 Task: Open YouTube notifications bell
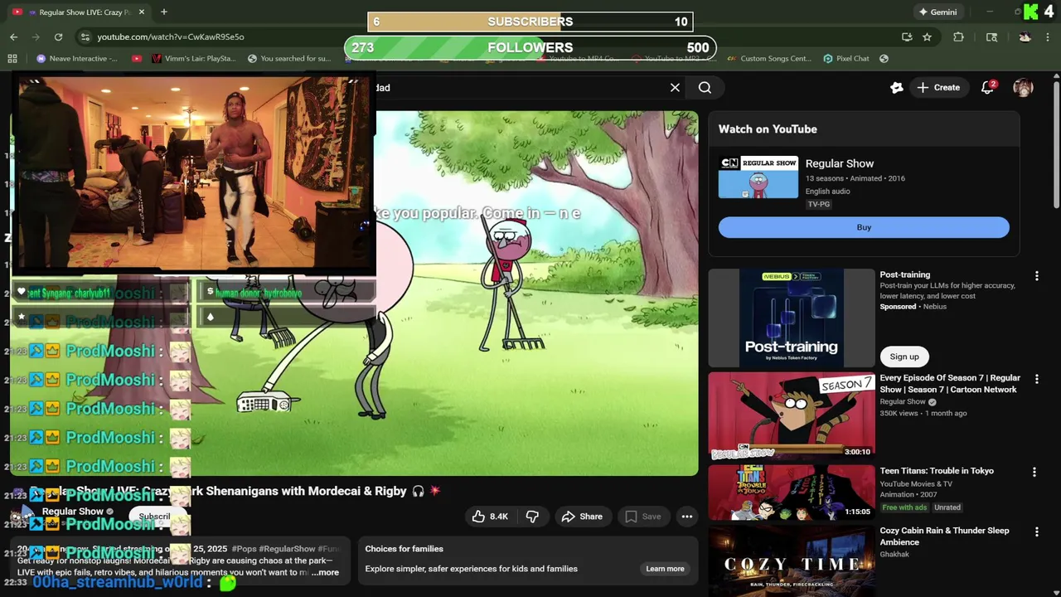[987, 87]
